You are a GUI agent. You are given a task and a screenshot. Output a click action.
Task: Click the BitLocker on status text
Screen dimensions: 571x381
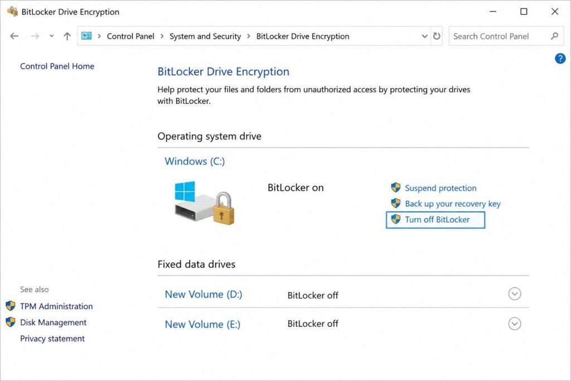pos(296,187)
